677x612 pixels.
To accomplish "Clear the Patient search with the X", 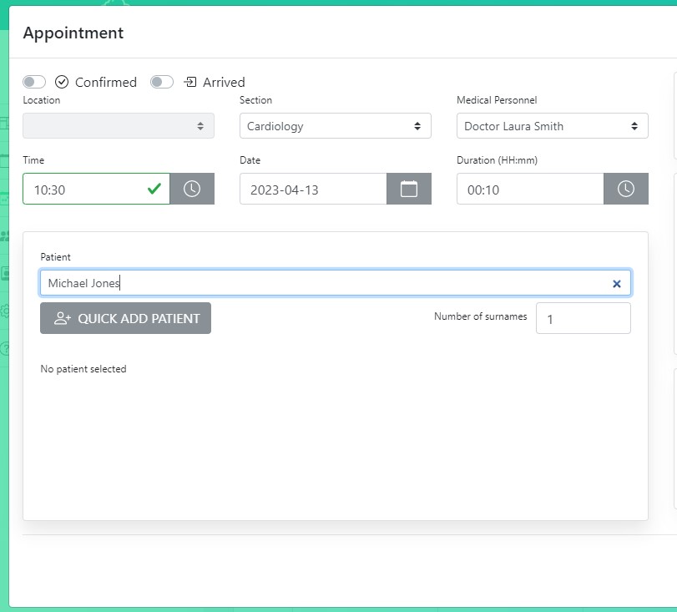I will [x=617, y=284].
